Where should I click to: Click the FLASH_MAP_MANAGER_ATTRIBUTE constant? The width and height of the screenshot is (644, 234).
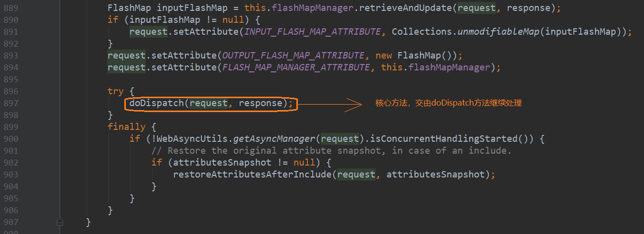click(296, 67)
